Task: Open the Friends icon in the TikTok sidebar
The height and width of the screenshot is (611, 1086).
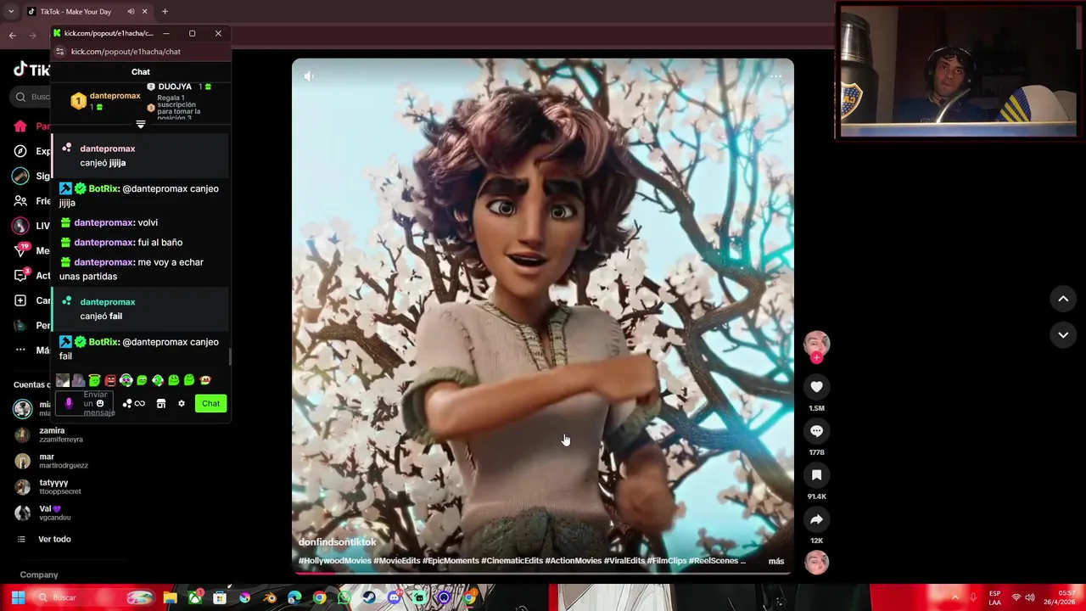Action: 20,201
